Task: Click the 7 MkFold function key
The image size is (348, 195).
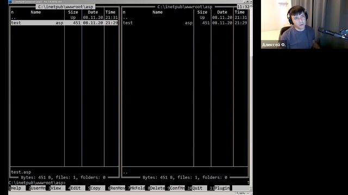Action: point(136,188)
